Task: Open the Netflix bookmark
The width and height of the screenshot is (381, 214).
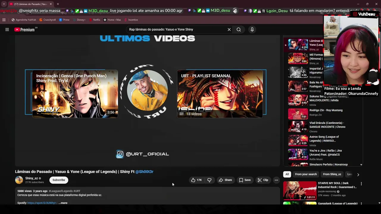Action: tap(95, 20)
